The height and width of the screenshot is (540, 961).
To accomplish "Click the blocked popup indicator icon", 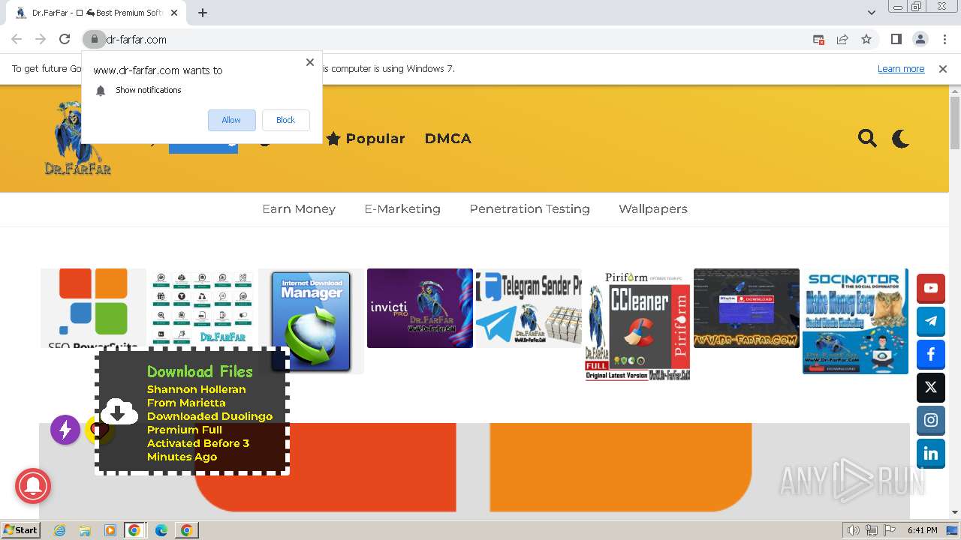I will tap(818, 39).
